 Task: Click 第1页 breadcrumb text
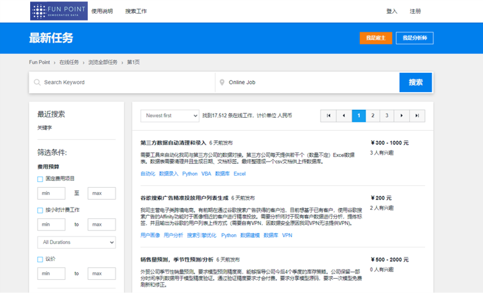tap(133, 62)
